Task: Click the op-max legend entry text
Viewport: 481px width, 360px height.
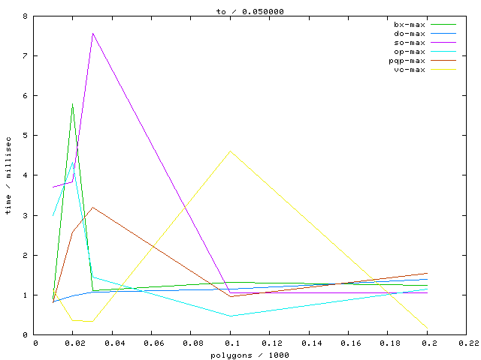Action: click(x=410, y=52)
